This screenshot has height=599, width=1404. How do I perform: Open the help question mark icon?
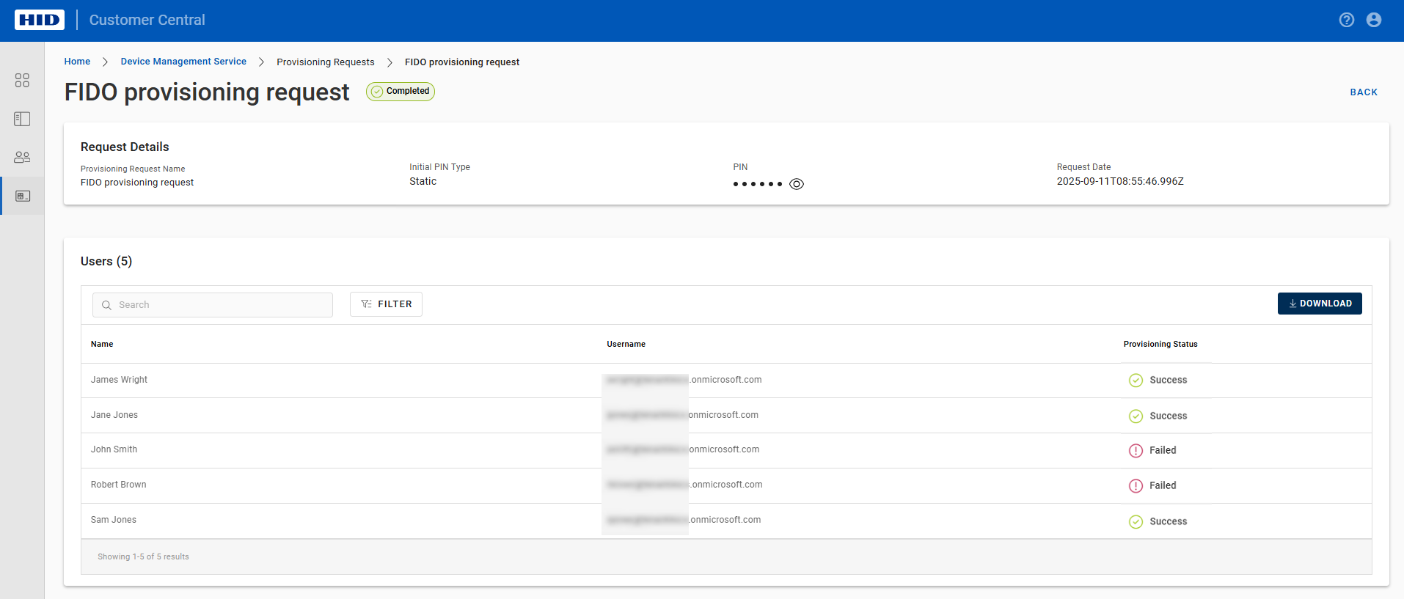coord(1346,20)
